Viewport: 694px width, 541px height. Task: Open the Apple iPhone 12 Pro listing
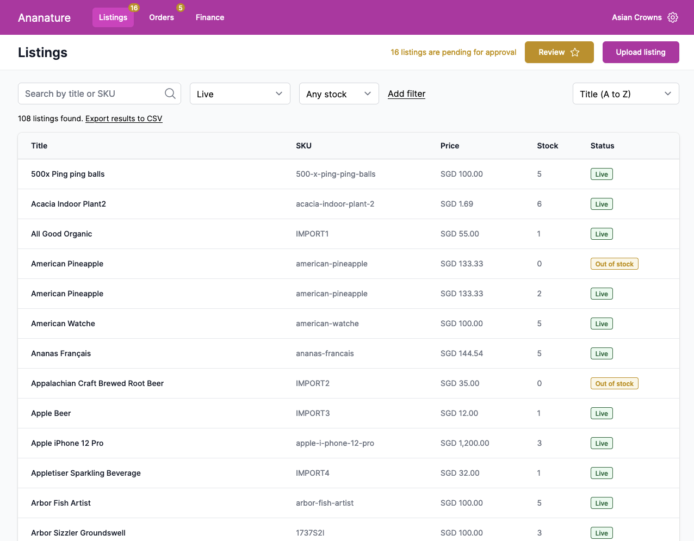click(x=67, y=443)
